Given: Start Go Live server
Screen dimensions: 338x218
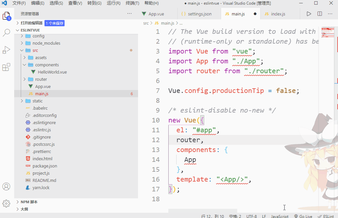Looking at the screenshot, I should click(x=303, y=216).
